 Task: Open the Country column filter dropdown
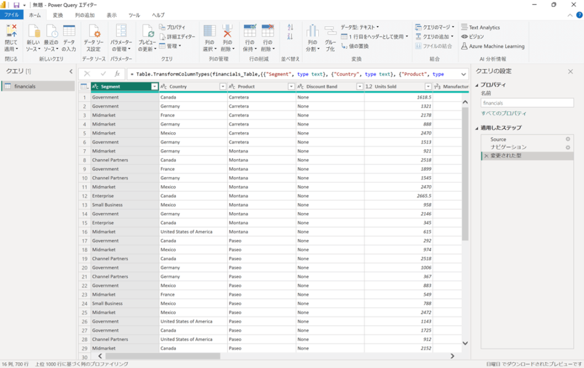click(x=222, y=87)
